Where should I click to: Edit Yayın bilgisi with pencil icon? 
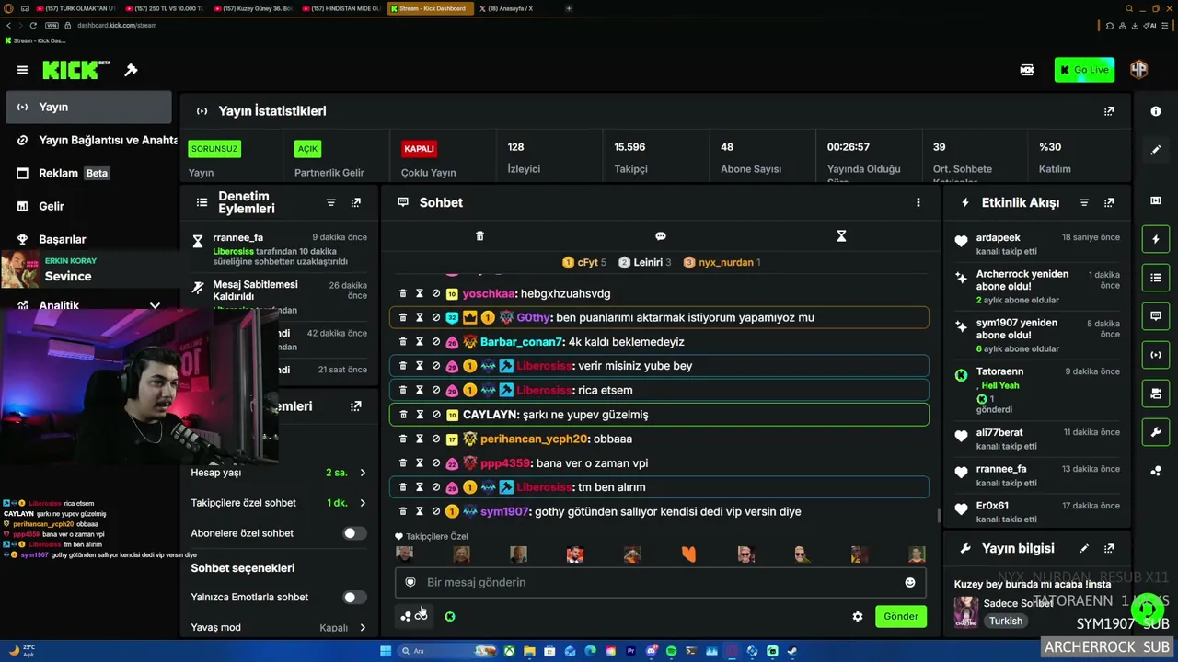click(x=1084, y=548)
